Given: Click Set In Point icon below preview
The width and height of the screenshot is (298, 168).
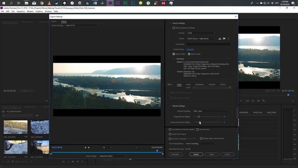Looking at the screenshot, I should (x=85, y=147).
